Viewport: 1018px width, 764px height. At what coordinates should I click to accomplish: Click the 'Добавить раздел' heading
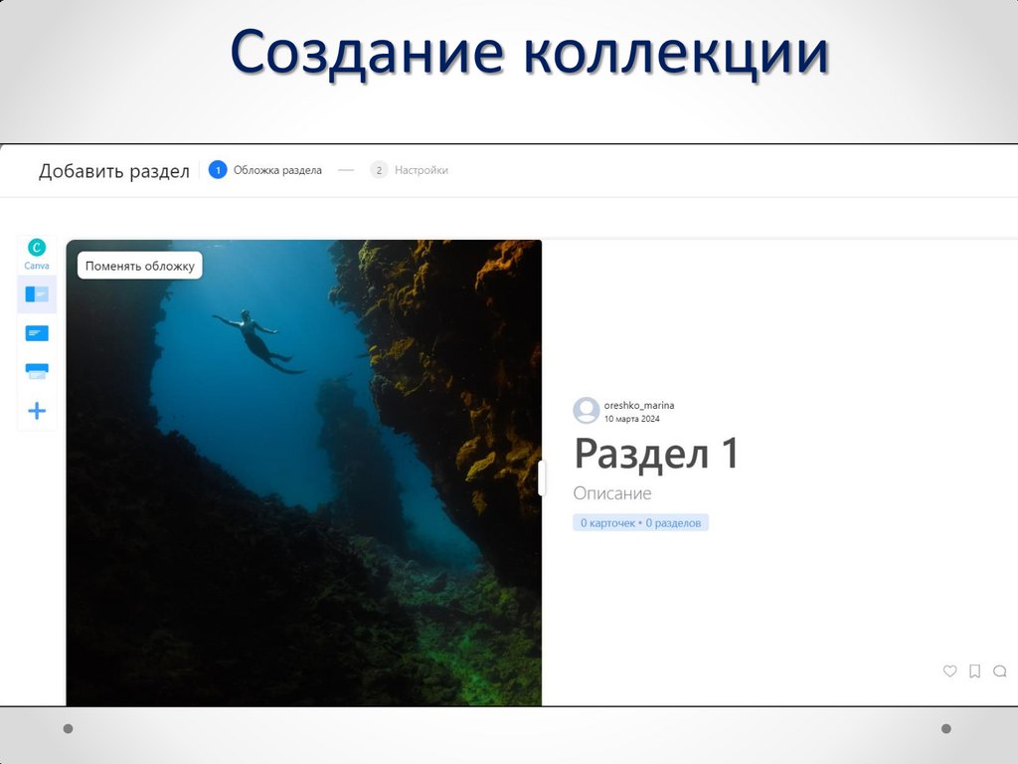(113, 171)
